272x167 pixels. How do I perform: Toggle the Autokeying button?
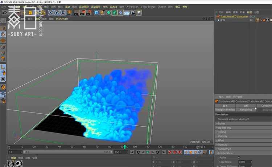point(175,152)
